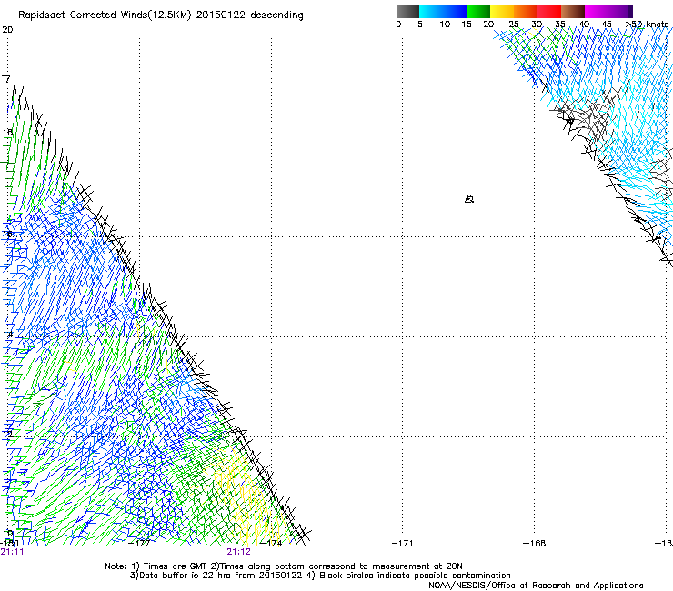
Task: Click the '20150122 descending' text in title
Action: [x=250, y=15]
